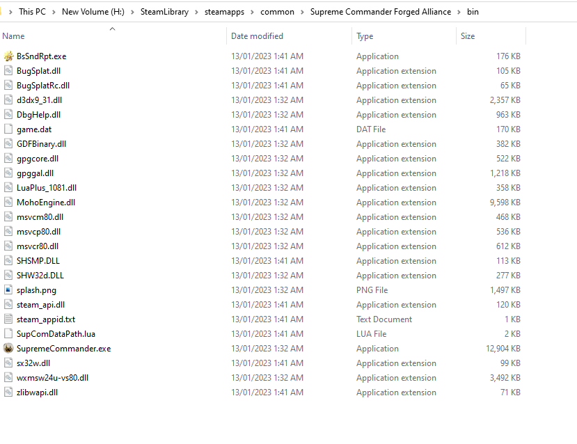Expand the chevron after New Volume (H:)

pyautogui.click(x=132, y=12)
